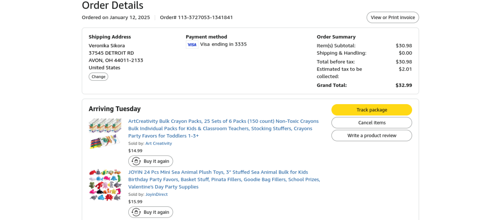The image size is (499, 220).
Task: Visit the JoyinDirect seller link
Action: [x=156, y=194]
